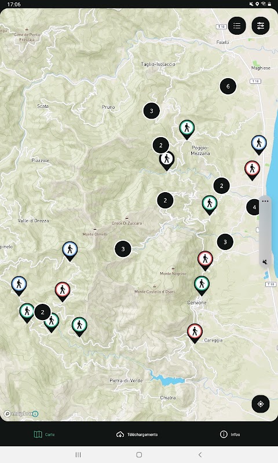The height and width of the screenshot is (463, 278).
Task: Select the black-and-white selected hiker pin
Action: (167, 161)
